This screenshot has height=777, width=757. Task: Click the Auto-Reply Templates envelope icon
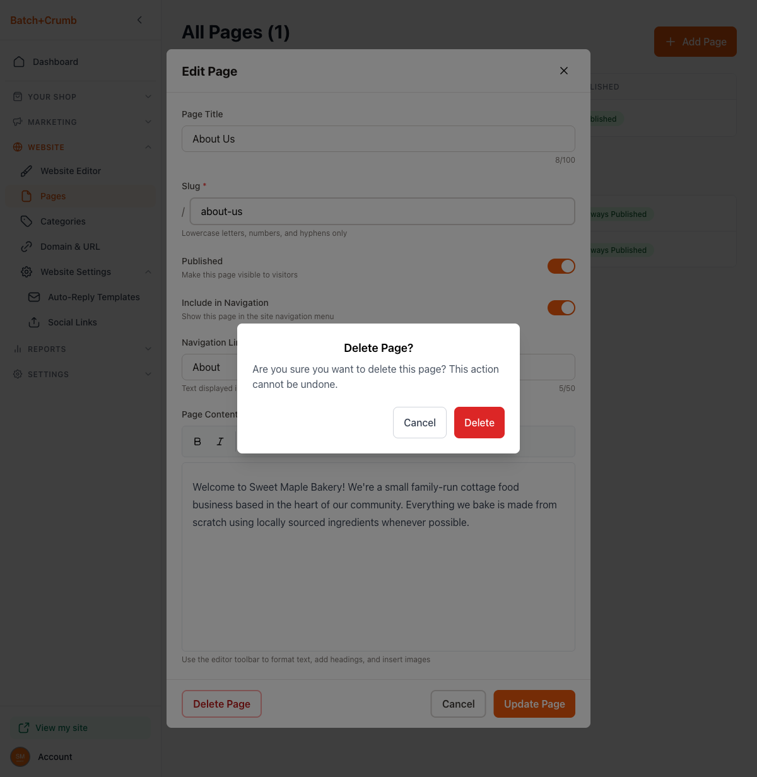pyautogui.click(x=34, y=297)
